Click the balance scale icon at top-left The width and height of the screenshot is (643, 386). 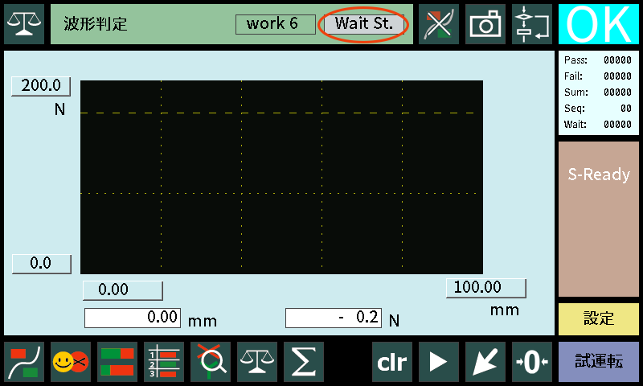point(25,24)
